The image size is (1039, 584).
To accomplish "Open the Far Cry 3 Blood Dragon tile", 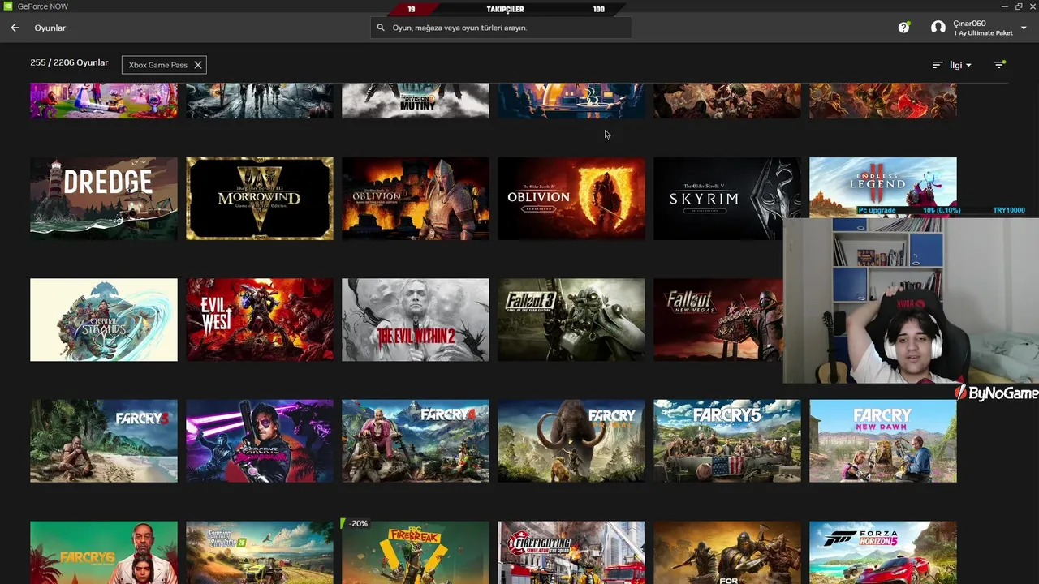I will click(260, 441).
